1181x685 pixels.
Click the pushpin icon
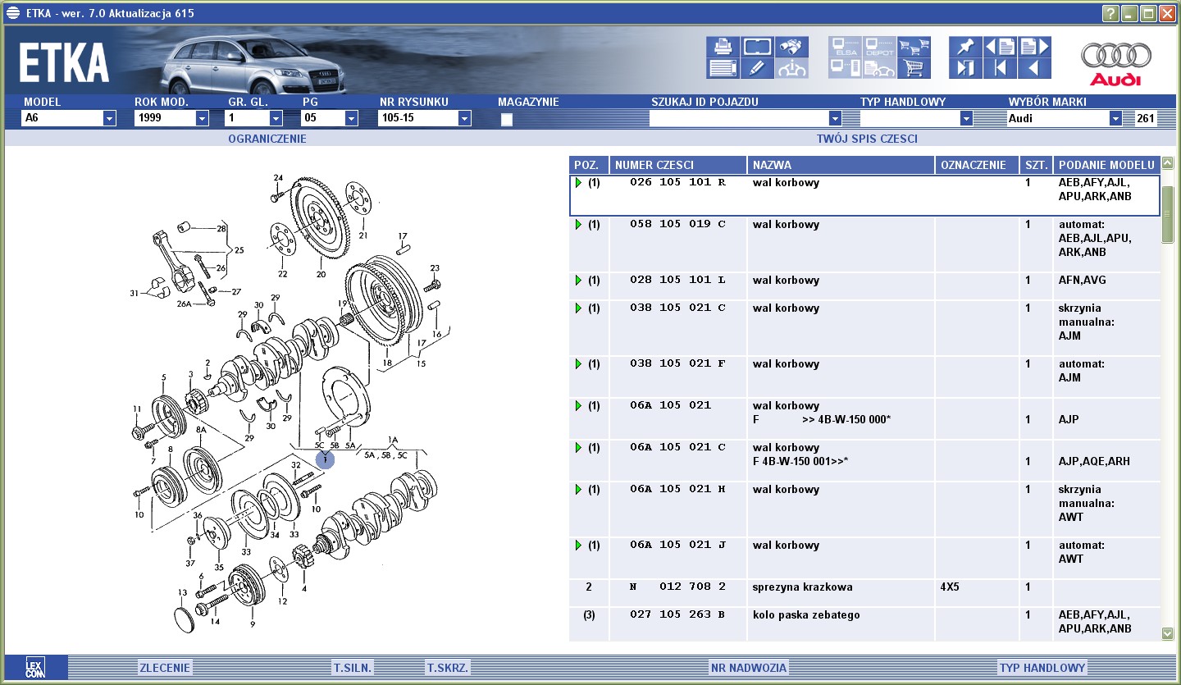click(965, 47)
